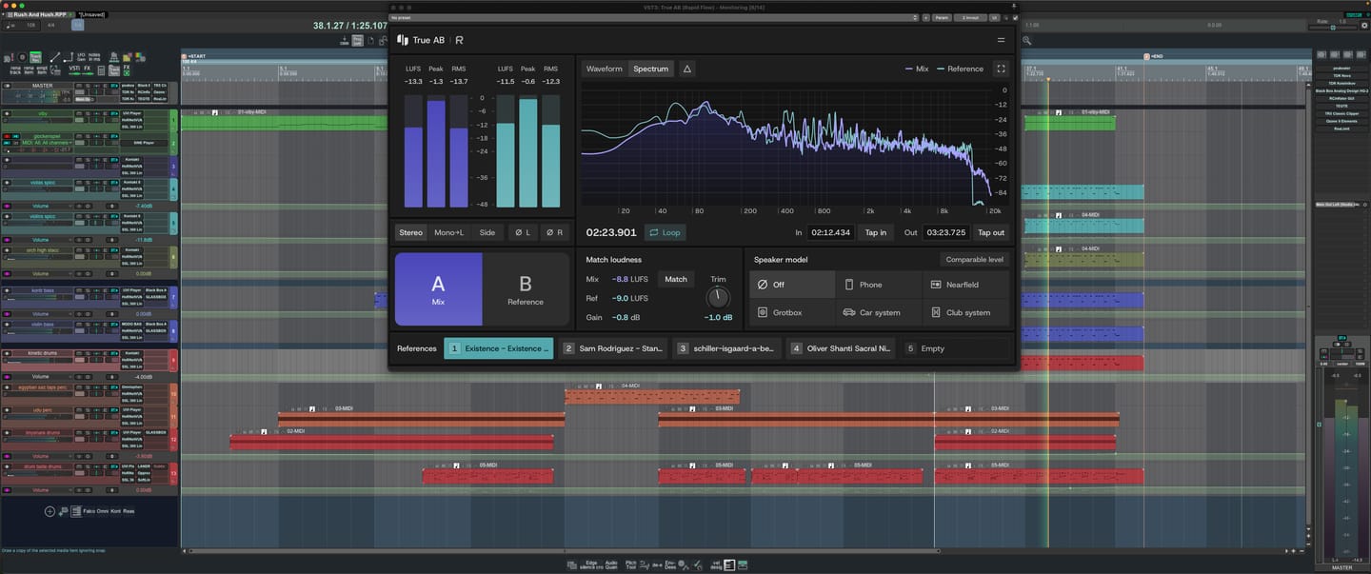This screenshot has height=574, width=1371.
Task: Select the Club system speaker model
Action: pos(965,312)
